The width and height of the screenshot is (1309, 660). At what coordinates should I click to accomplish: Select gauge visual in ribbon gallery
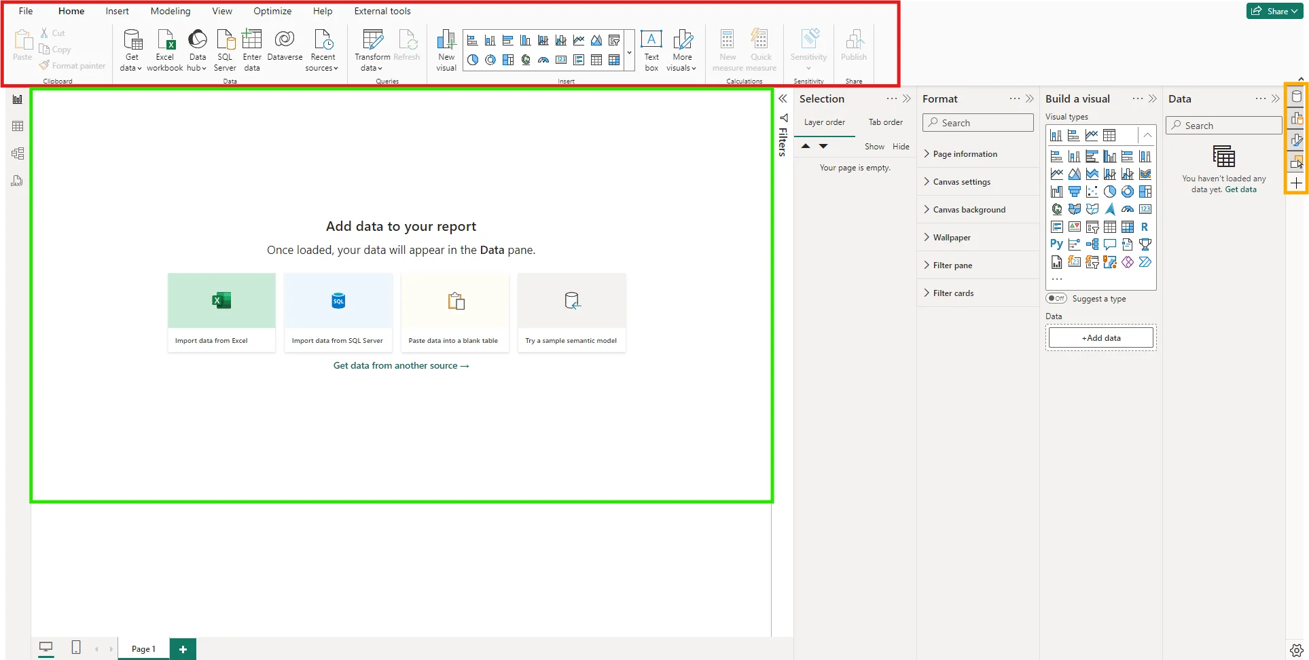coord(543,60)
